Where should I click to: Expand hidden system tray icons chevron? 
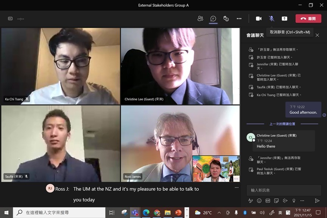point(219,213)
